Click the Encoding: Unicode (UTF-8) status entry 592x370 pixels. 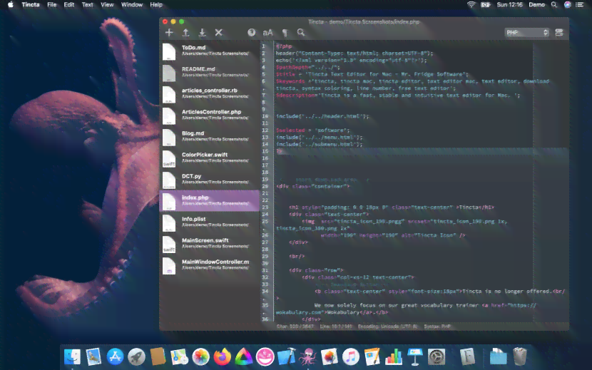point(387,327)
